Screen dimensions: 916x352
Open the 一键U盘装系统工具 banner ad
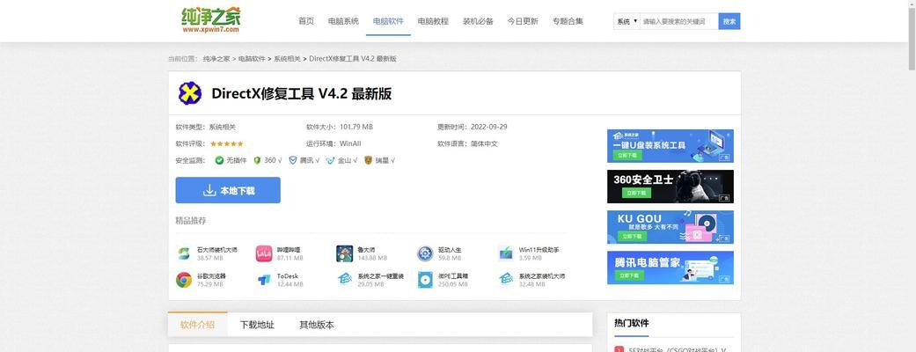click(x=671, y=146)
